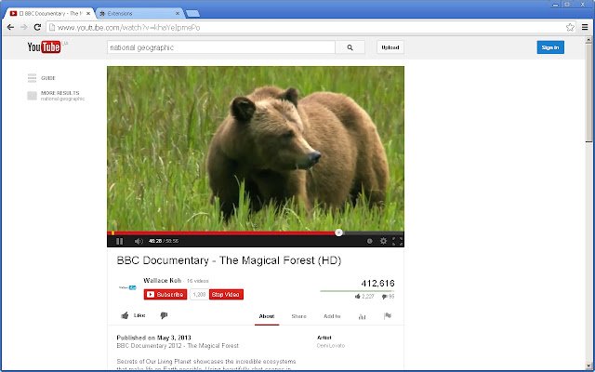Open the Wallace Koh channel link
Viewport: 595px width, 372px height.
coord(163,281)
